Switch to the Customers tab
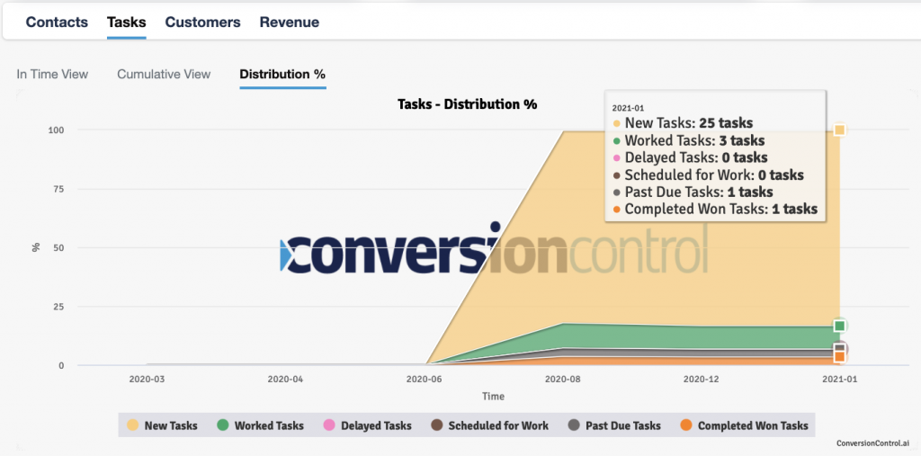This screenshot has height=456, width=921. click(x=202, y=22)
